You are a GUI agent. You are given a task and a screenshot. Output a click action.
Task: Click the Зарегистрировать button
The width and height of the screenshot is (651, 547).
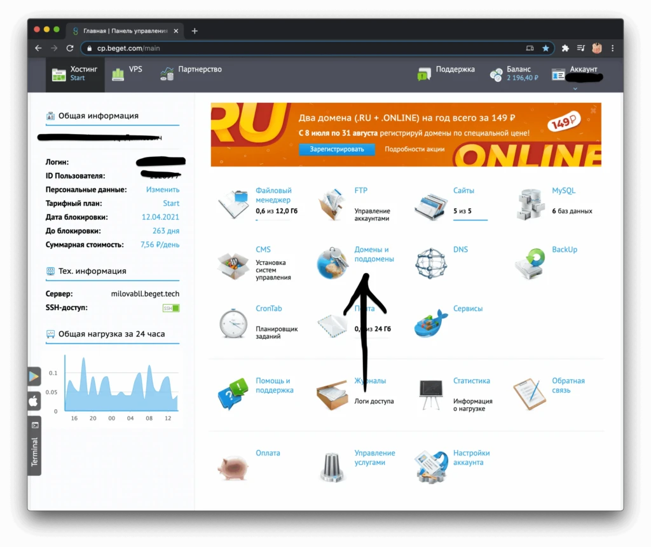(x=337, y=149)
